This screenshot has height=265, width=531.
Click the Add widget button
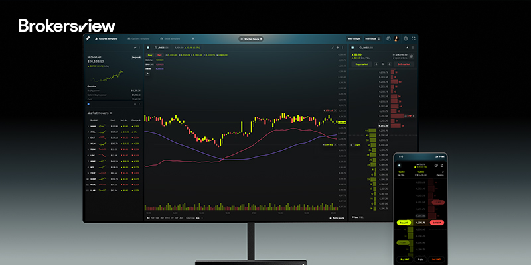pos(354,39)
